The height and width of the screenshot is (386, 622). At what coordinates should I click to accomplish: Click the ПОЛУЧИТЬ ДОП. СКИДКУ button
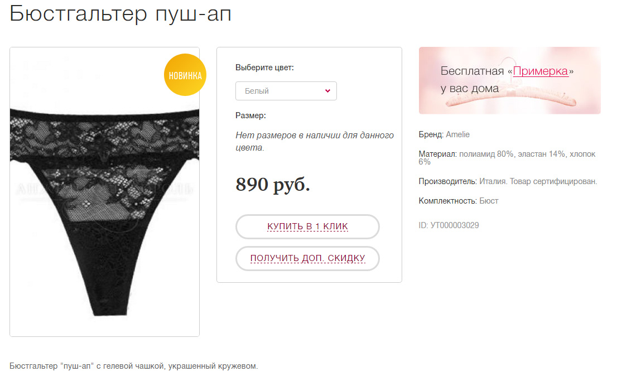[307, 258]
